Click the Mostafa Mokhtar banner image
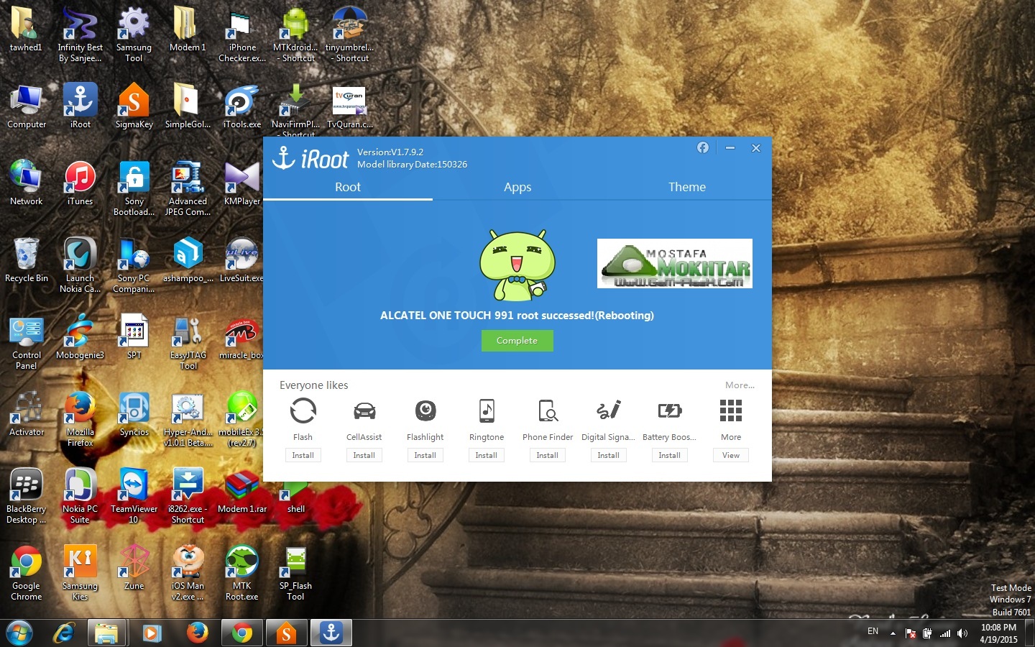Viewport: 1035px width, 647px height. click(675, 264)
